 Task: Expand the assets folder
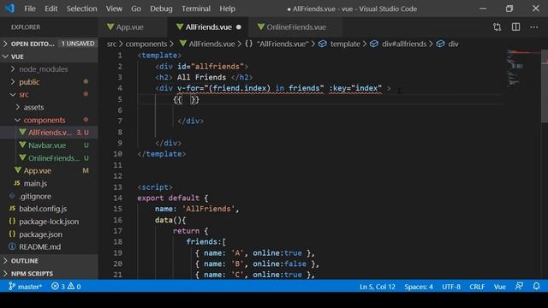49,107
